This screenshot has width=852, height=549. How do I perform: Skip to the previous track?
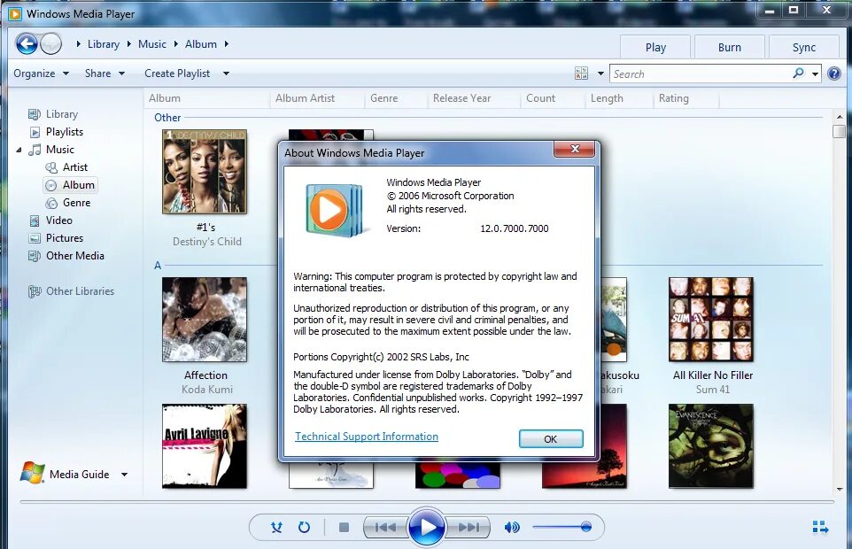(x=384, y=527)
